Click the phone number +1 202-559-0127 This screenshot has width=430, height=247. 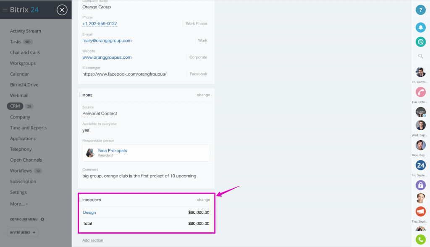coord(100,24)
